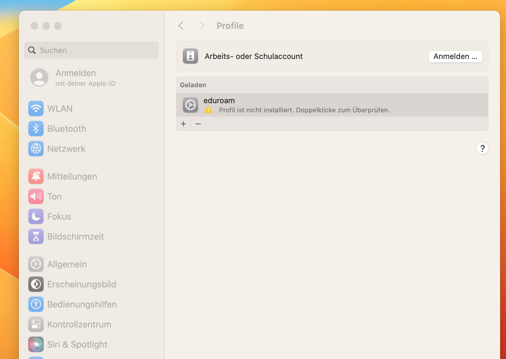Click 'Profil ist nicht installiert' message
506x359 pixels.
304,110
